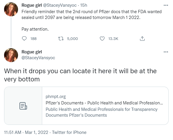View the 13.3K likes count

pos(113,39)
